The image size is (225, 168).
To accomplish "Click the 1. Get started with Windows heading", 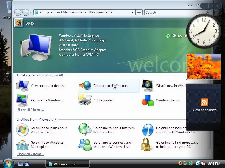I will pyautogui.click(x=40, y=75).
